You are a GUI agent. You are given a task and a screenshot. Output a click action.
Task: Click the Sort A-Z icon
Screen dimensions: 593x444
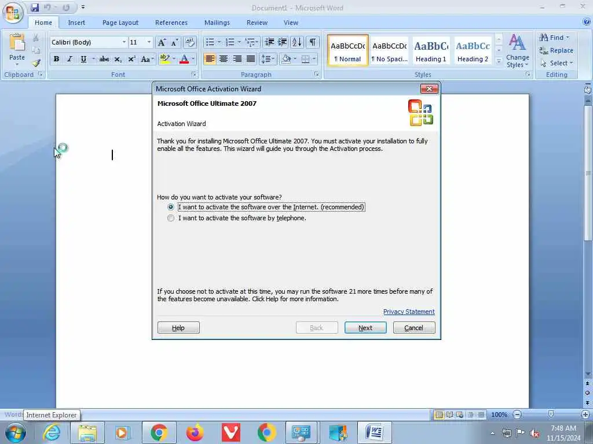[x=297, y=42]
